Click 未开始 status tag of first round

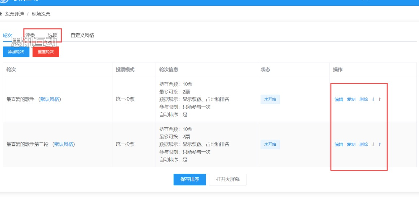click(x=270, y=99)
